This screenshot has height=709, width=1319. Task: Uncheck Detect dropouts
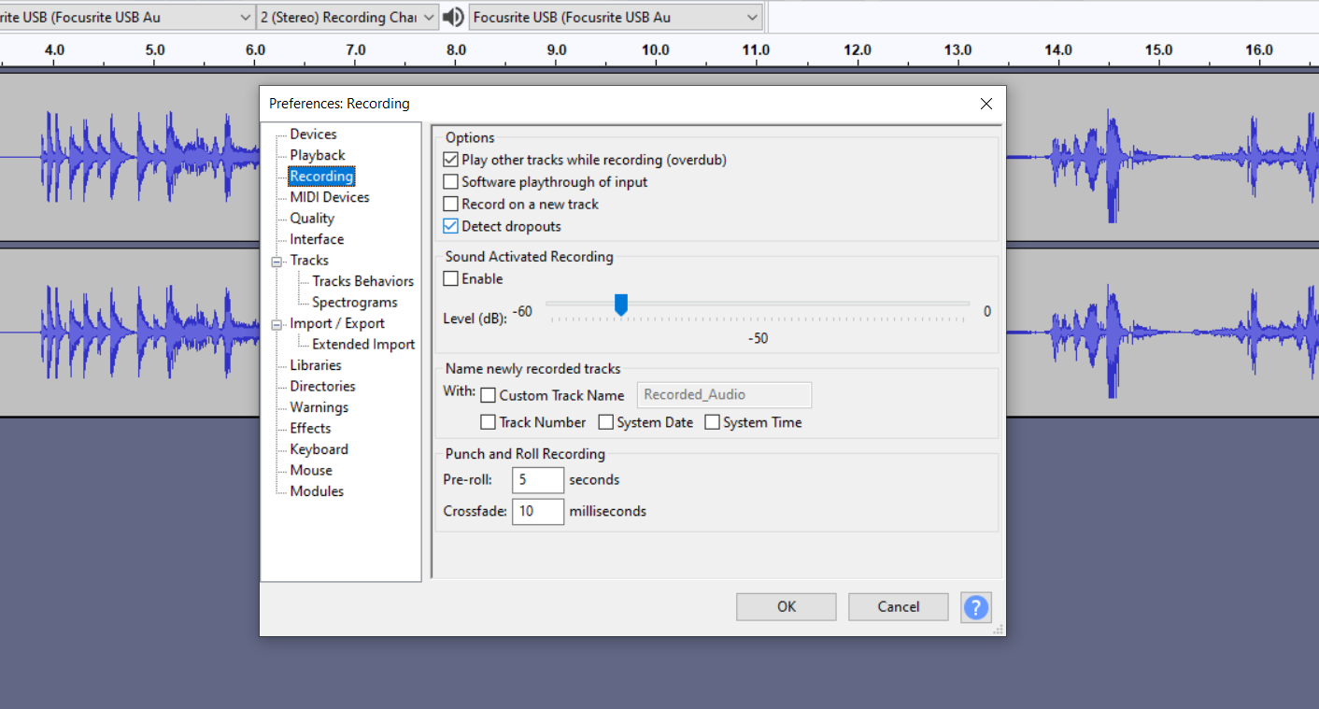point(450,226)
